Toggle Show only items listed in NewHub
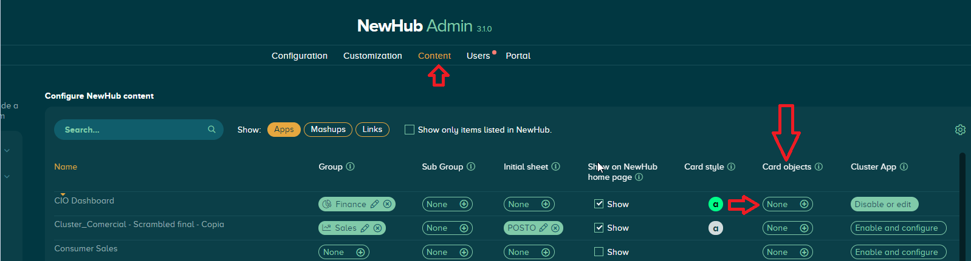The width and height of the screenshot is (971, 261). (410, 130)
